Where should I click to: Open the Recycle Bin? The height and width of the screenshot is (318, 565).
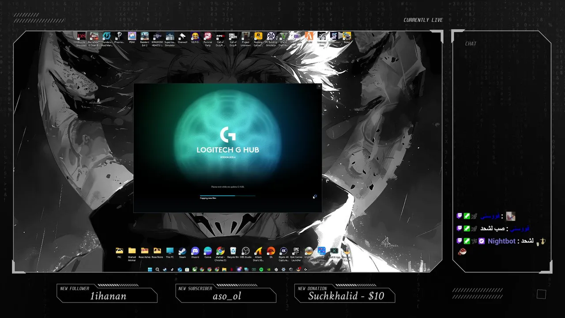pos(233,253)
